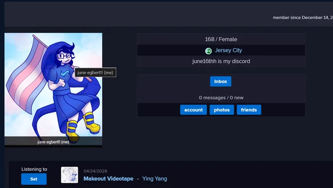Open the photos button
The height and width of the screenshot is (188, 333).
[222, 110]
